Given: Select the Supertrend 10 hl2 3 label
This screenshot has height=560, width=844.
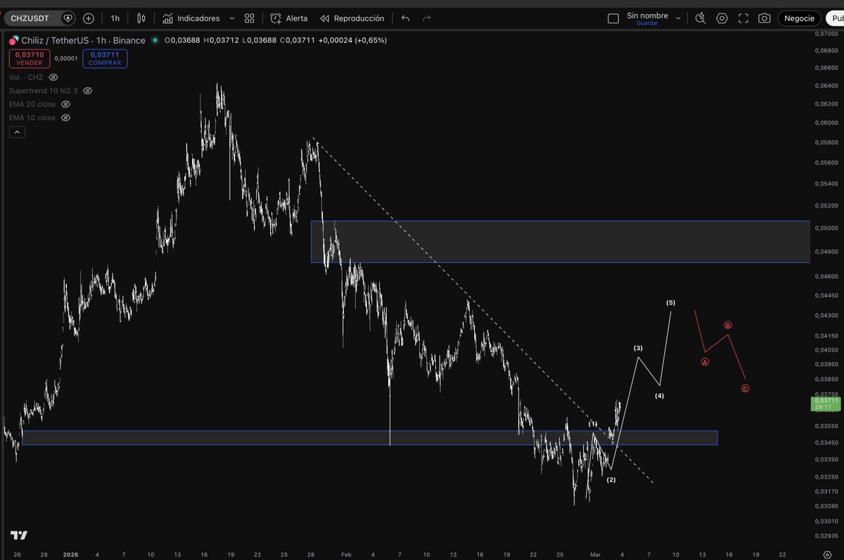Looking at the screenshot, I should point(43,91).
